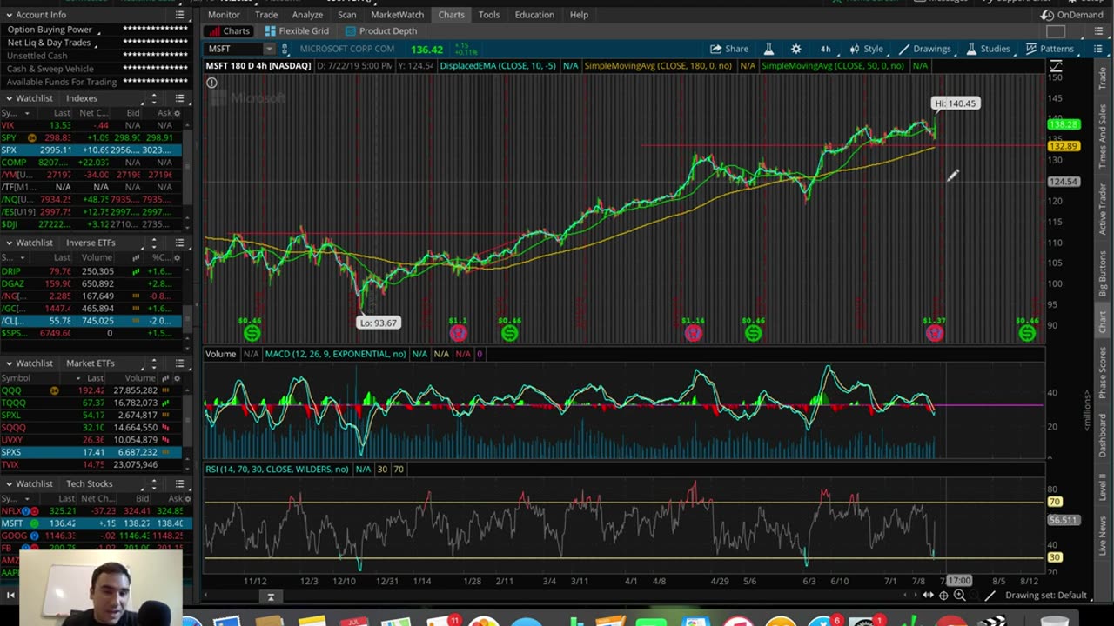The width and height of the screenshot is (1114, 626).
Task: Click the SimpleMovingAvg 180 label
Action: tap(658, 66)
